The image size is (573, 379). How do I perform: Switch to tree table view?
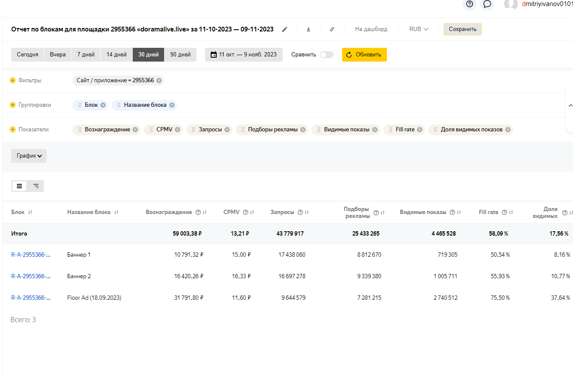click(x=36, y=186)
